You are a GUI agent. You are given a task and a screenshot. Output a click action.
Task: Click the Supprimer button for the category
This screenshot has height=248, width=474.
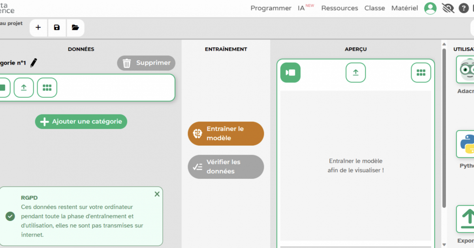tap(146, 63)
